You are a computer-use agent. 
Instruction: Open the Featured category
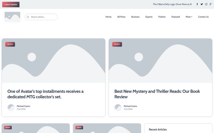(176, 17)
